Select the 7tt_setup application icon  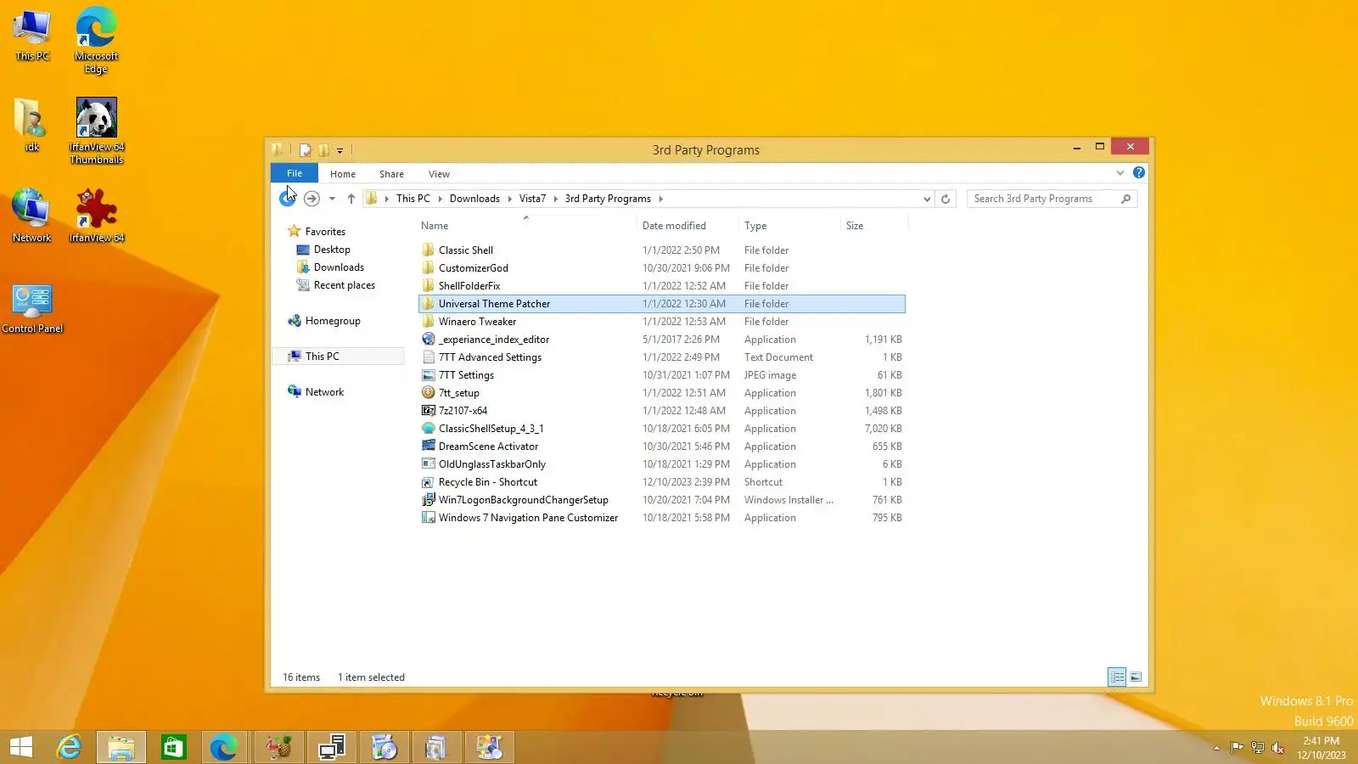tap(429, 393)
